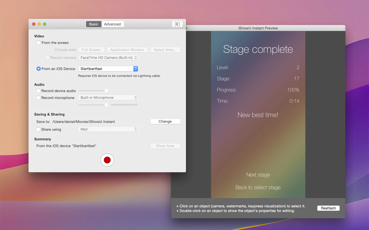The width and height of the screenshot is (369, 230).
Task: Click the yellow minimize window button
Action: click(39, 24)
